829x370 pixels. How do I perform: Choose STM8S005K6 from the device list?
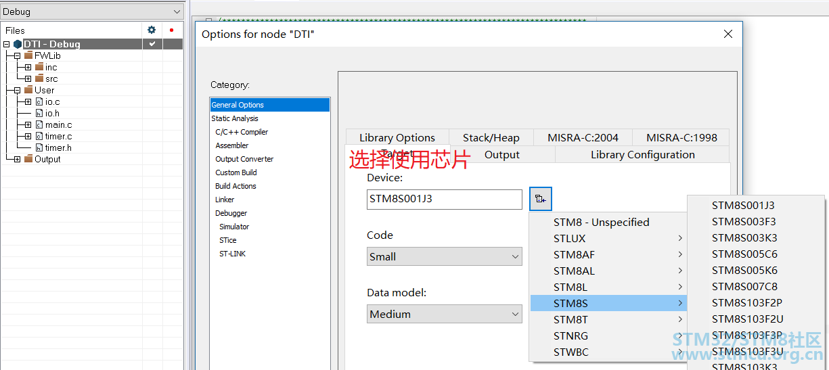(x=756, y=270)
